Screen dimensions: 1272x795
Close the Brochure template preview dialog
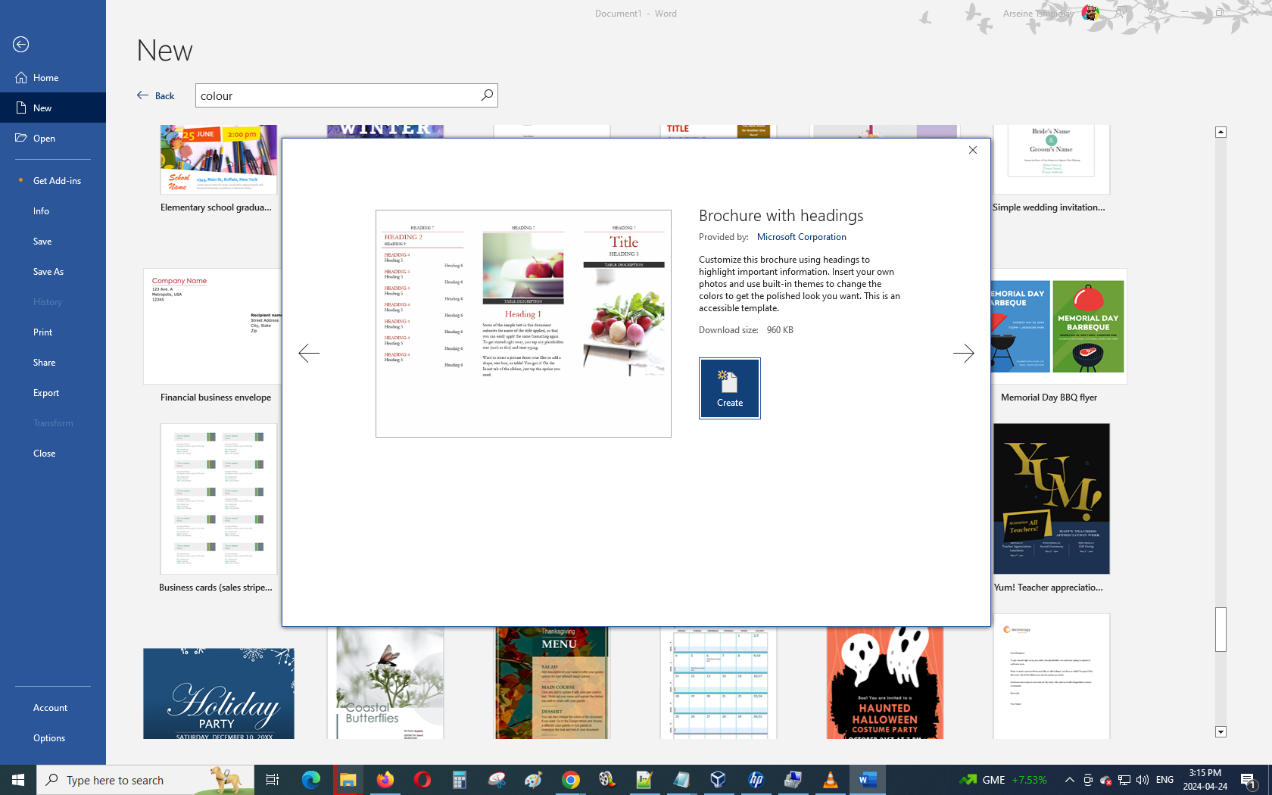pos(973,150)
